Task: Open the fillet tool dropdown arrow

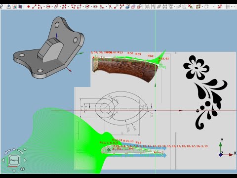Action: (106, 7)
